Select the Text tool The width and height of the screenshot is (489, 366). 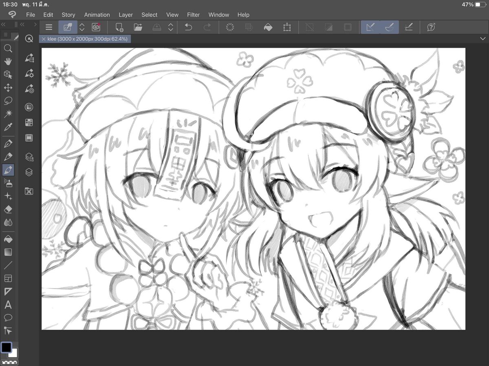pyautogui.click(x=8, y=305)
